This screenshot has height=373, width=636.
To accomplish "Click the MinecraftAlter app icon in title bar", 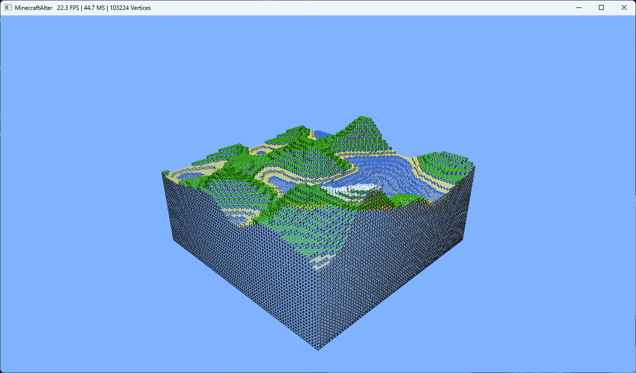I will [x=8, y=7].
